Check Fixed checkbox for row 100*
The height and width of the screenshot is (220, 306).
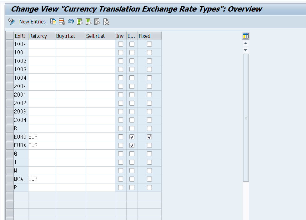pyautogui.click(x=149, y=44)
